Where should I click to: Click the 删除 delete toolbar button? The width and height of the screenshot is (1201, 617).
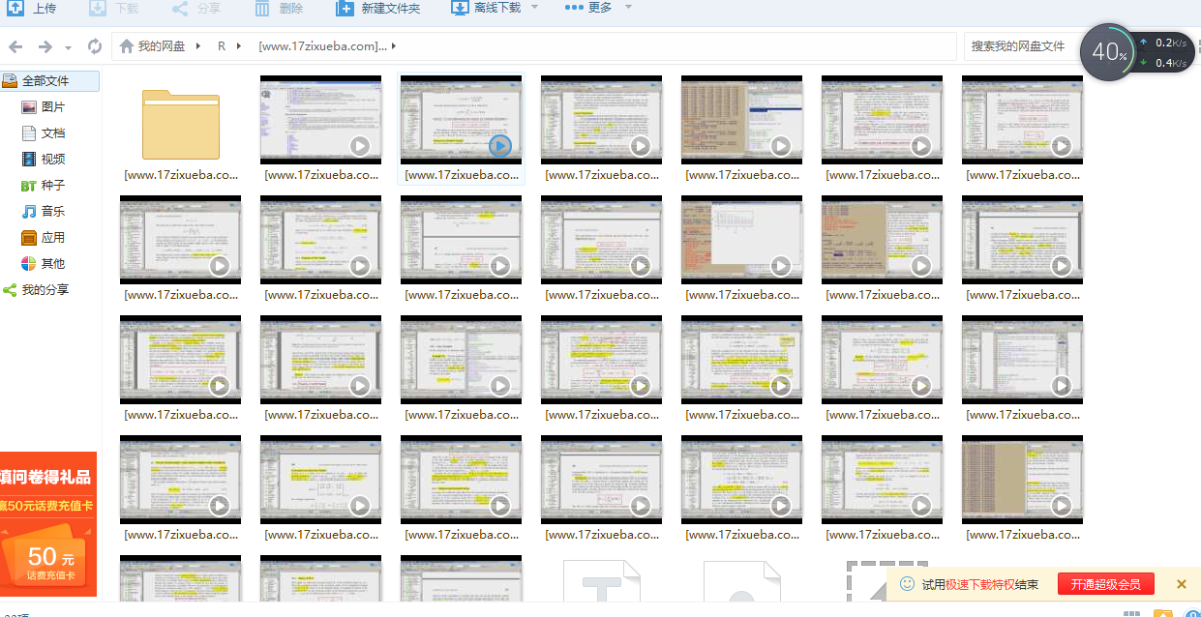[x=280, y=8]
